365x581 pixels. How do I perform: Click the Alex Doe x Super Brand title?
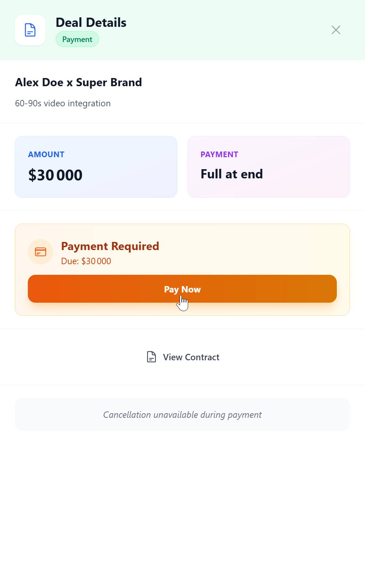click(79, 82)
